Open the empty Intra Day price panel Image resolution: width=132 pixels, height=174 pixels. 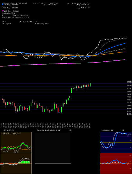(53, 148)
